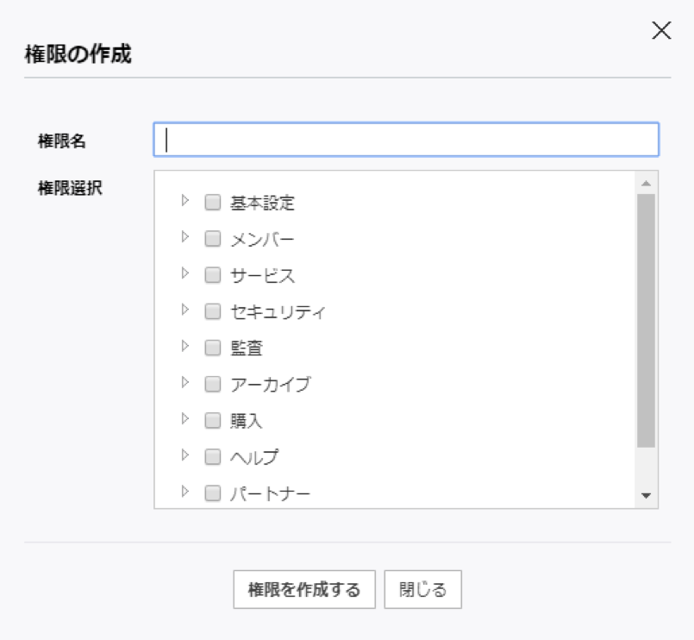The image size is (694, 640).
Task: Toggle the 監査 checkbox
Action: 212,348
